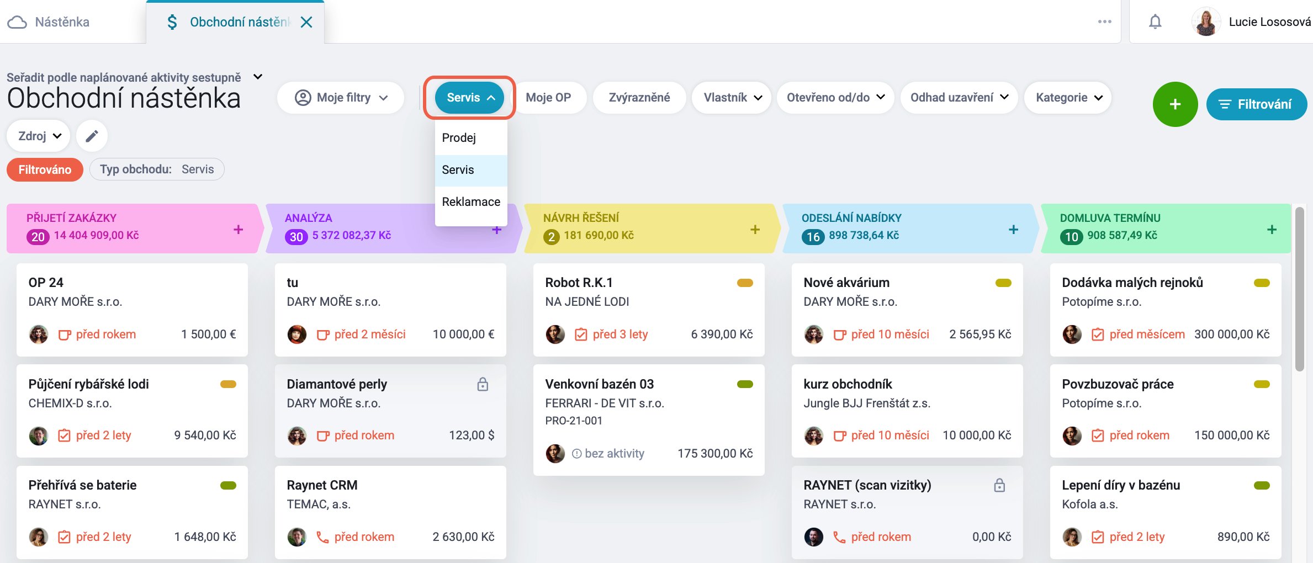The width and height of the screenshot is (1313, 563).
Task: Expand the Moje filtry dropdown
Action: 341,98
